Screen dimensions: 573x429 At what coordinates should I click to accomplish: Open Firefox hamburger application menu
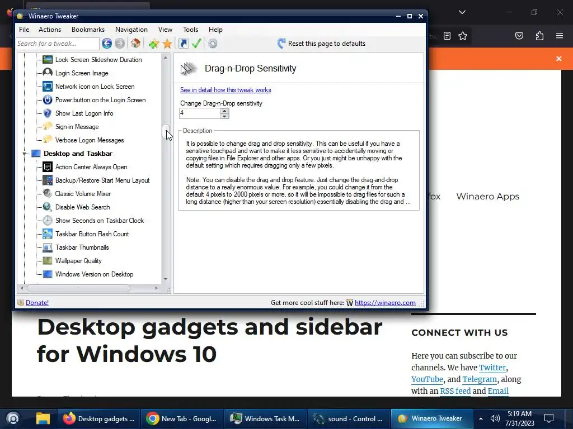pyautogui.click(x=560, y=36)
